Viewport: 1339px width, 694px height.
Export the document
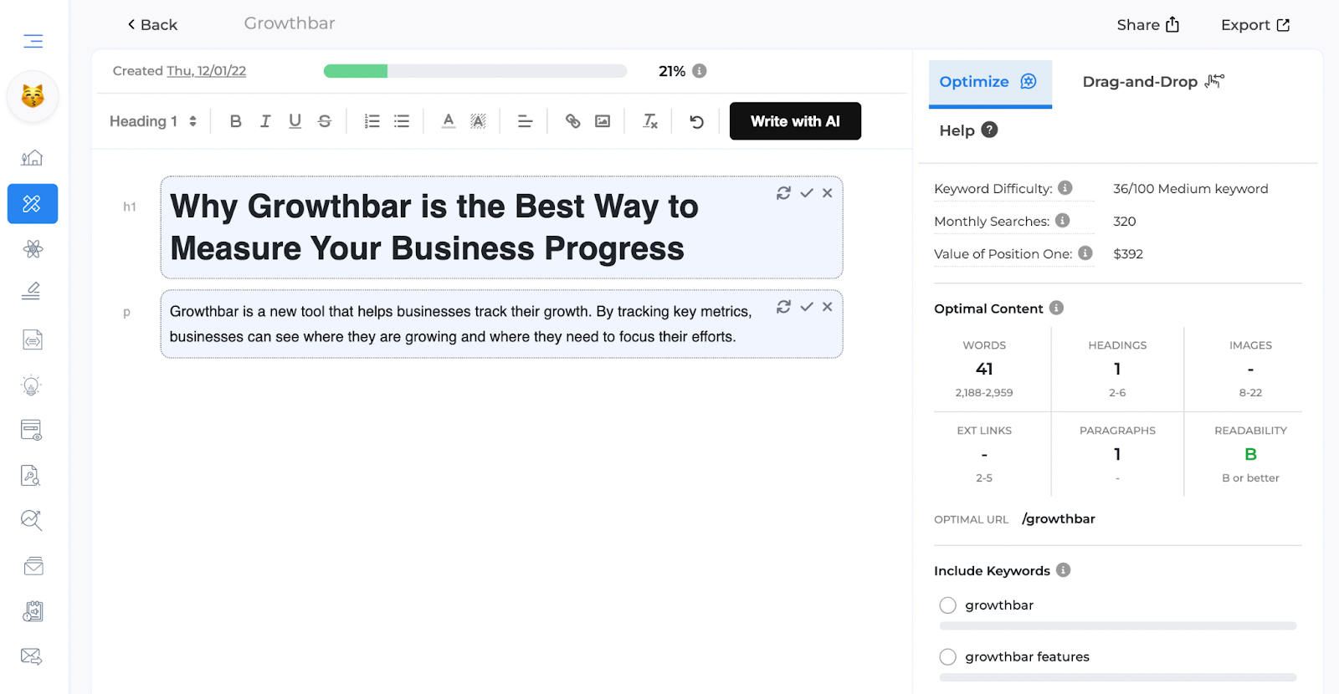(x=1255, y=25)
